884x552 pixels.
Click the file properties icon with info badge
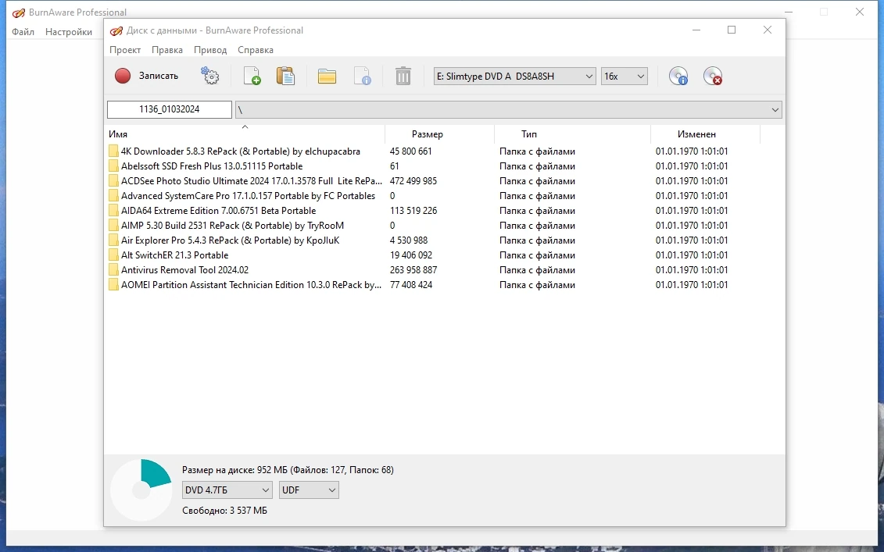[x=362, y=76]
